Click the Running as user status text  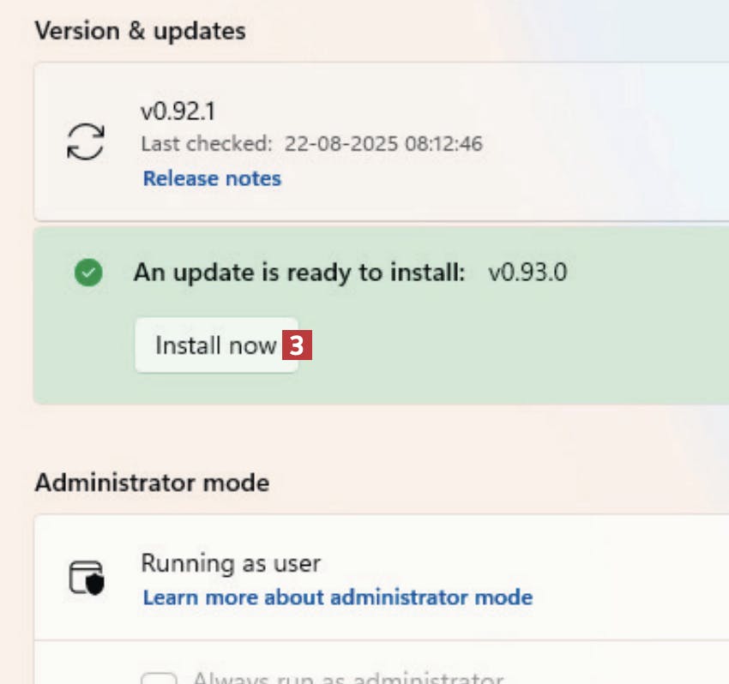[x=231, y=563]
